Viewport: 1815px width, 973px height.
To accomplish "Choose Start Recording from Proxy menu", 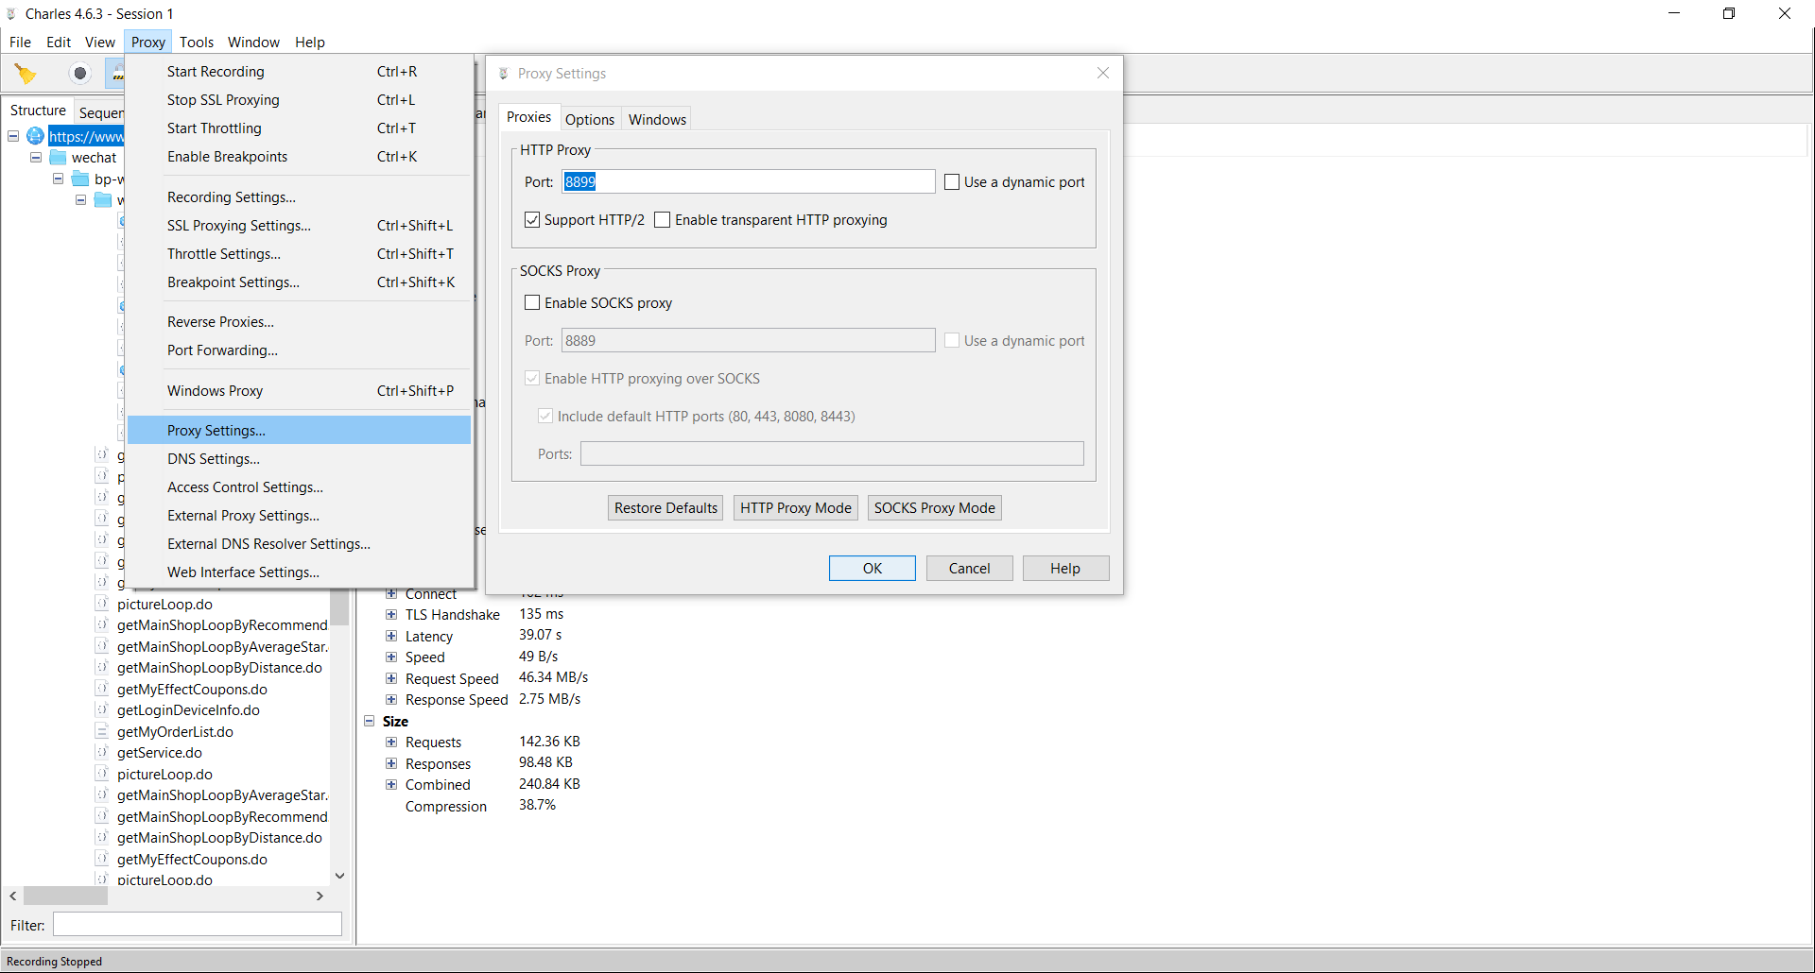I will (299, 72).
